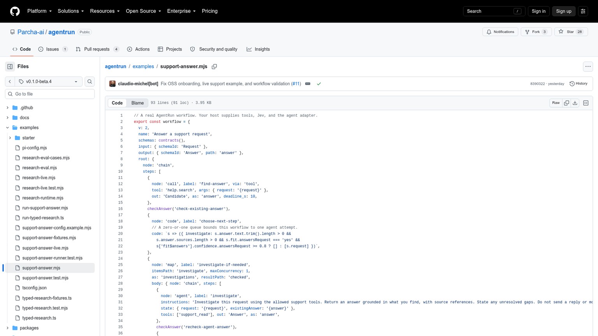Click the Sign in button
Screen dimensions: 598x336
click(x=538, y=11)
